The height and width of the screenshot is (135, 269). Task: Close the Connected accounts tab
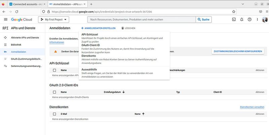[x=44, y=4]
